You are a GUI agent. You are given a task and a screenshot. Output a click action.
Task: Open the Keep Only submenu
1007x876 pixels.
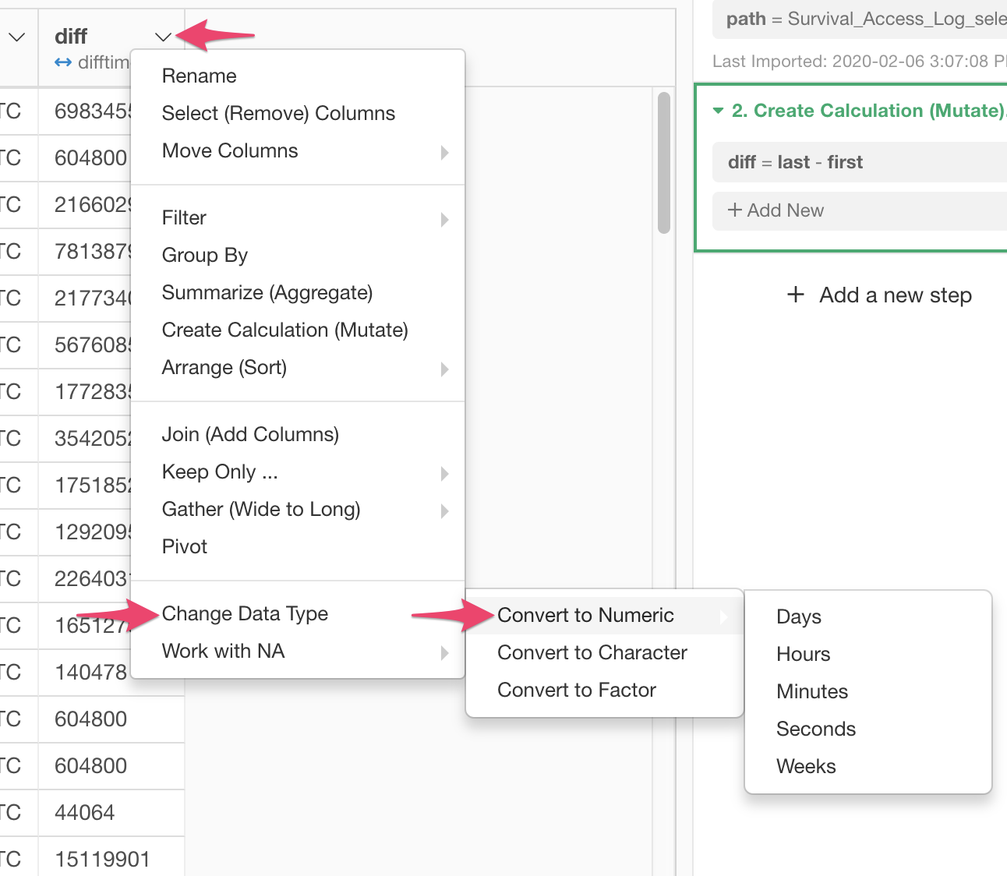click(220, 472)
